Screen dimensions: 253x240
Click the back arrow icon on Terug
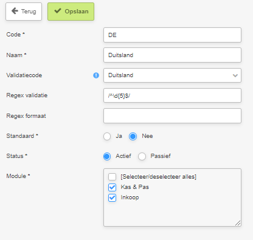[x=15, y=11]
